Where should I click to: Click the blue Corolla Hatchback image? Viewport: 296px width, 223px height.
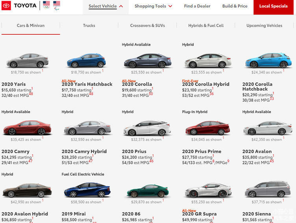(268, 60)
